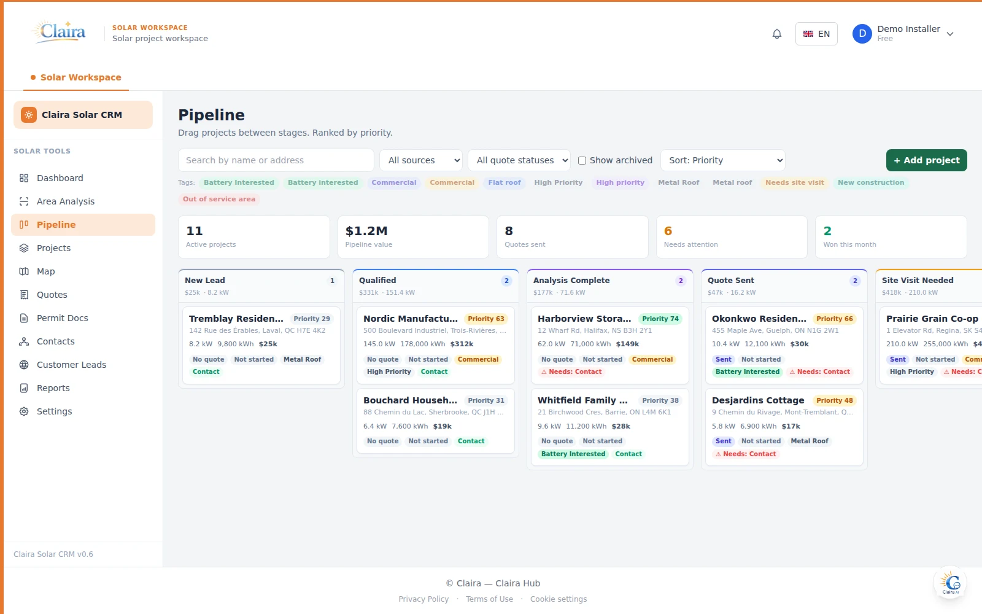Toggle the High priority purple tag filter
Viewport: 982px width, 614px height.
(x=620, y=182)
